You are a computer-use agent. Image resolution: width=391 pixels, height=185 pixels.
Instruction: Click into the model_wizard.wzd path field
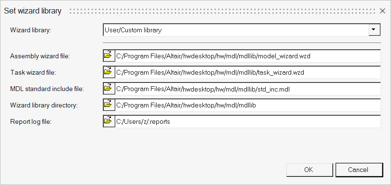pyautogui.click(x=248, y=56)
